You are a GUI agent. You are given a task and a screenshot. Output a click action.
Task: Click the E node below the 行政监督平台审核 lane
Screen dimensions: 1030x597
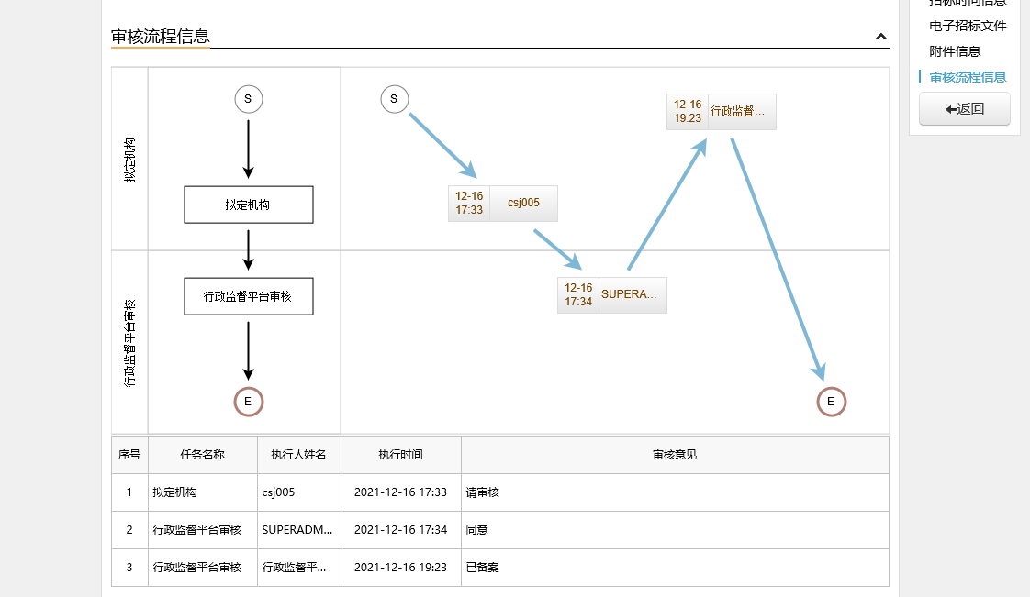pos(249,402)
